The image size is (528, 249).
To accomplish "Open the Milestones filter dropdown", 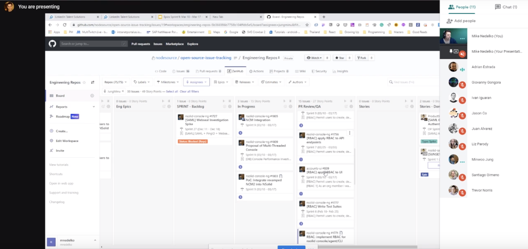I will click(168, 82).
